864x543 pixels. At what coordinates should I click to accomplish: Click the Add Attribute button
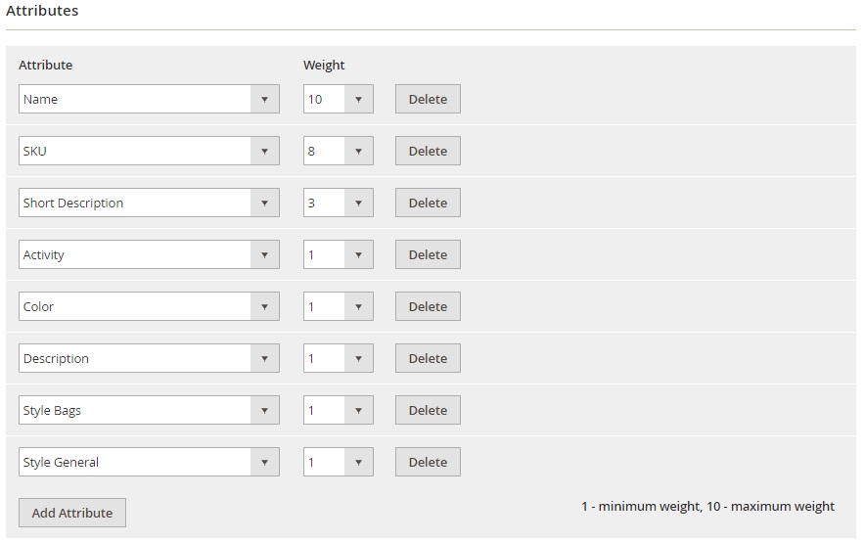pyautogui.click(x=72, y=513)
